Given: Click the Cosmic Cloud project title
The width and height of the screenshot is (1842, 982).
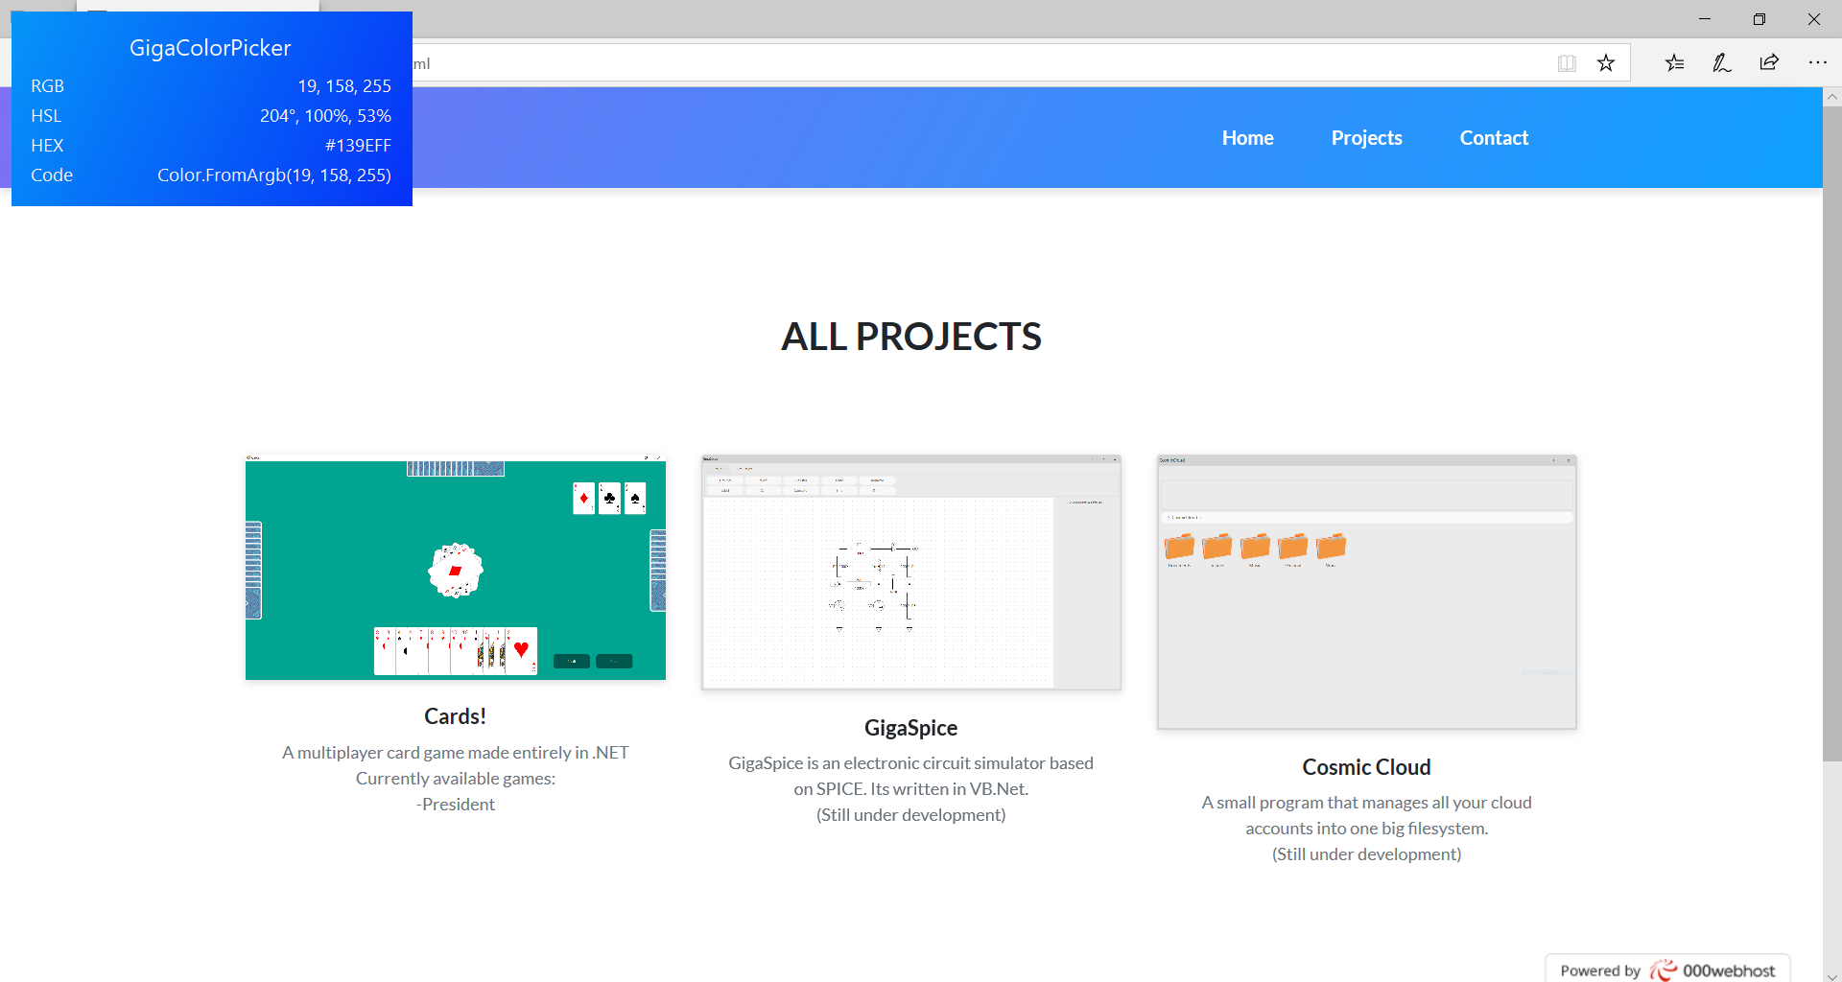Looking at the screenshot, I should click(x=1367, y=767).
